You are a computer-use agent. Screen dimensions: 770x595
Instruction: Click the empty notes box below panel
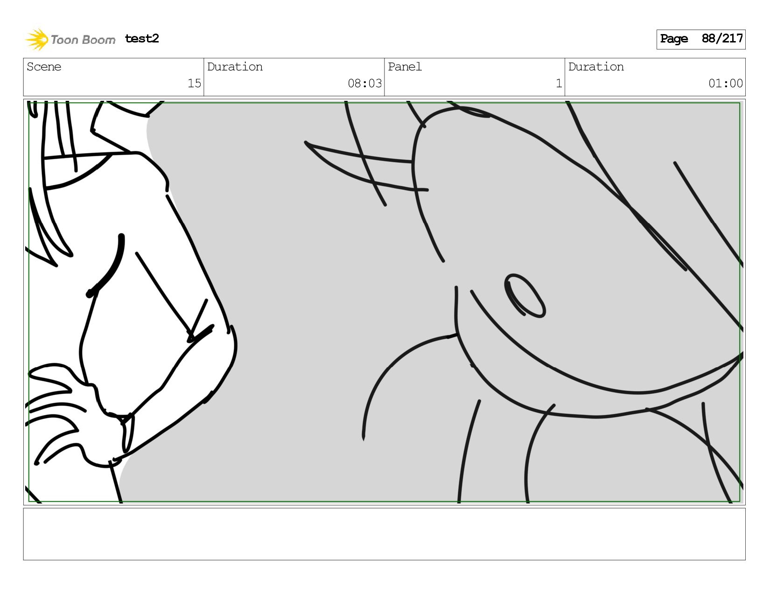(384, 534)
